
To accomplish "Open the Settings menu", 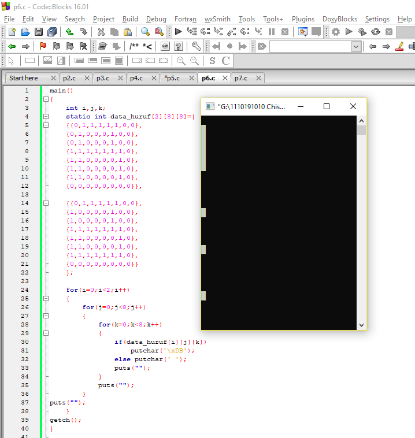I will click(377, 19).
